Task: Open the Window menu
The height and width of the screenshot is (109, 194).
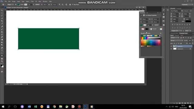Action: 45,1
